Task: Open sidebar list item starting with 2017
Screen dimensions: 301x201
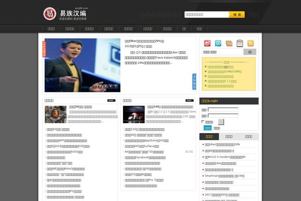Action: click(x=222, y=195)
